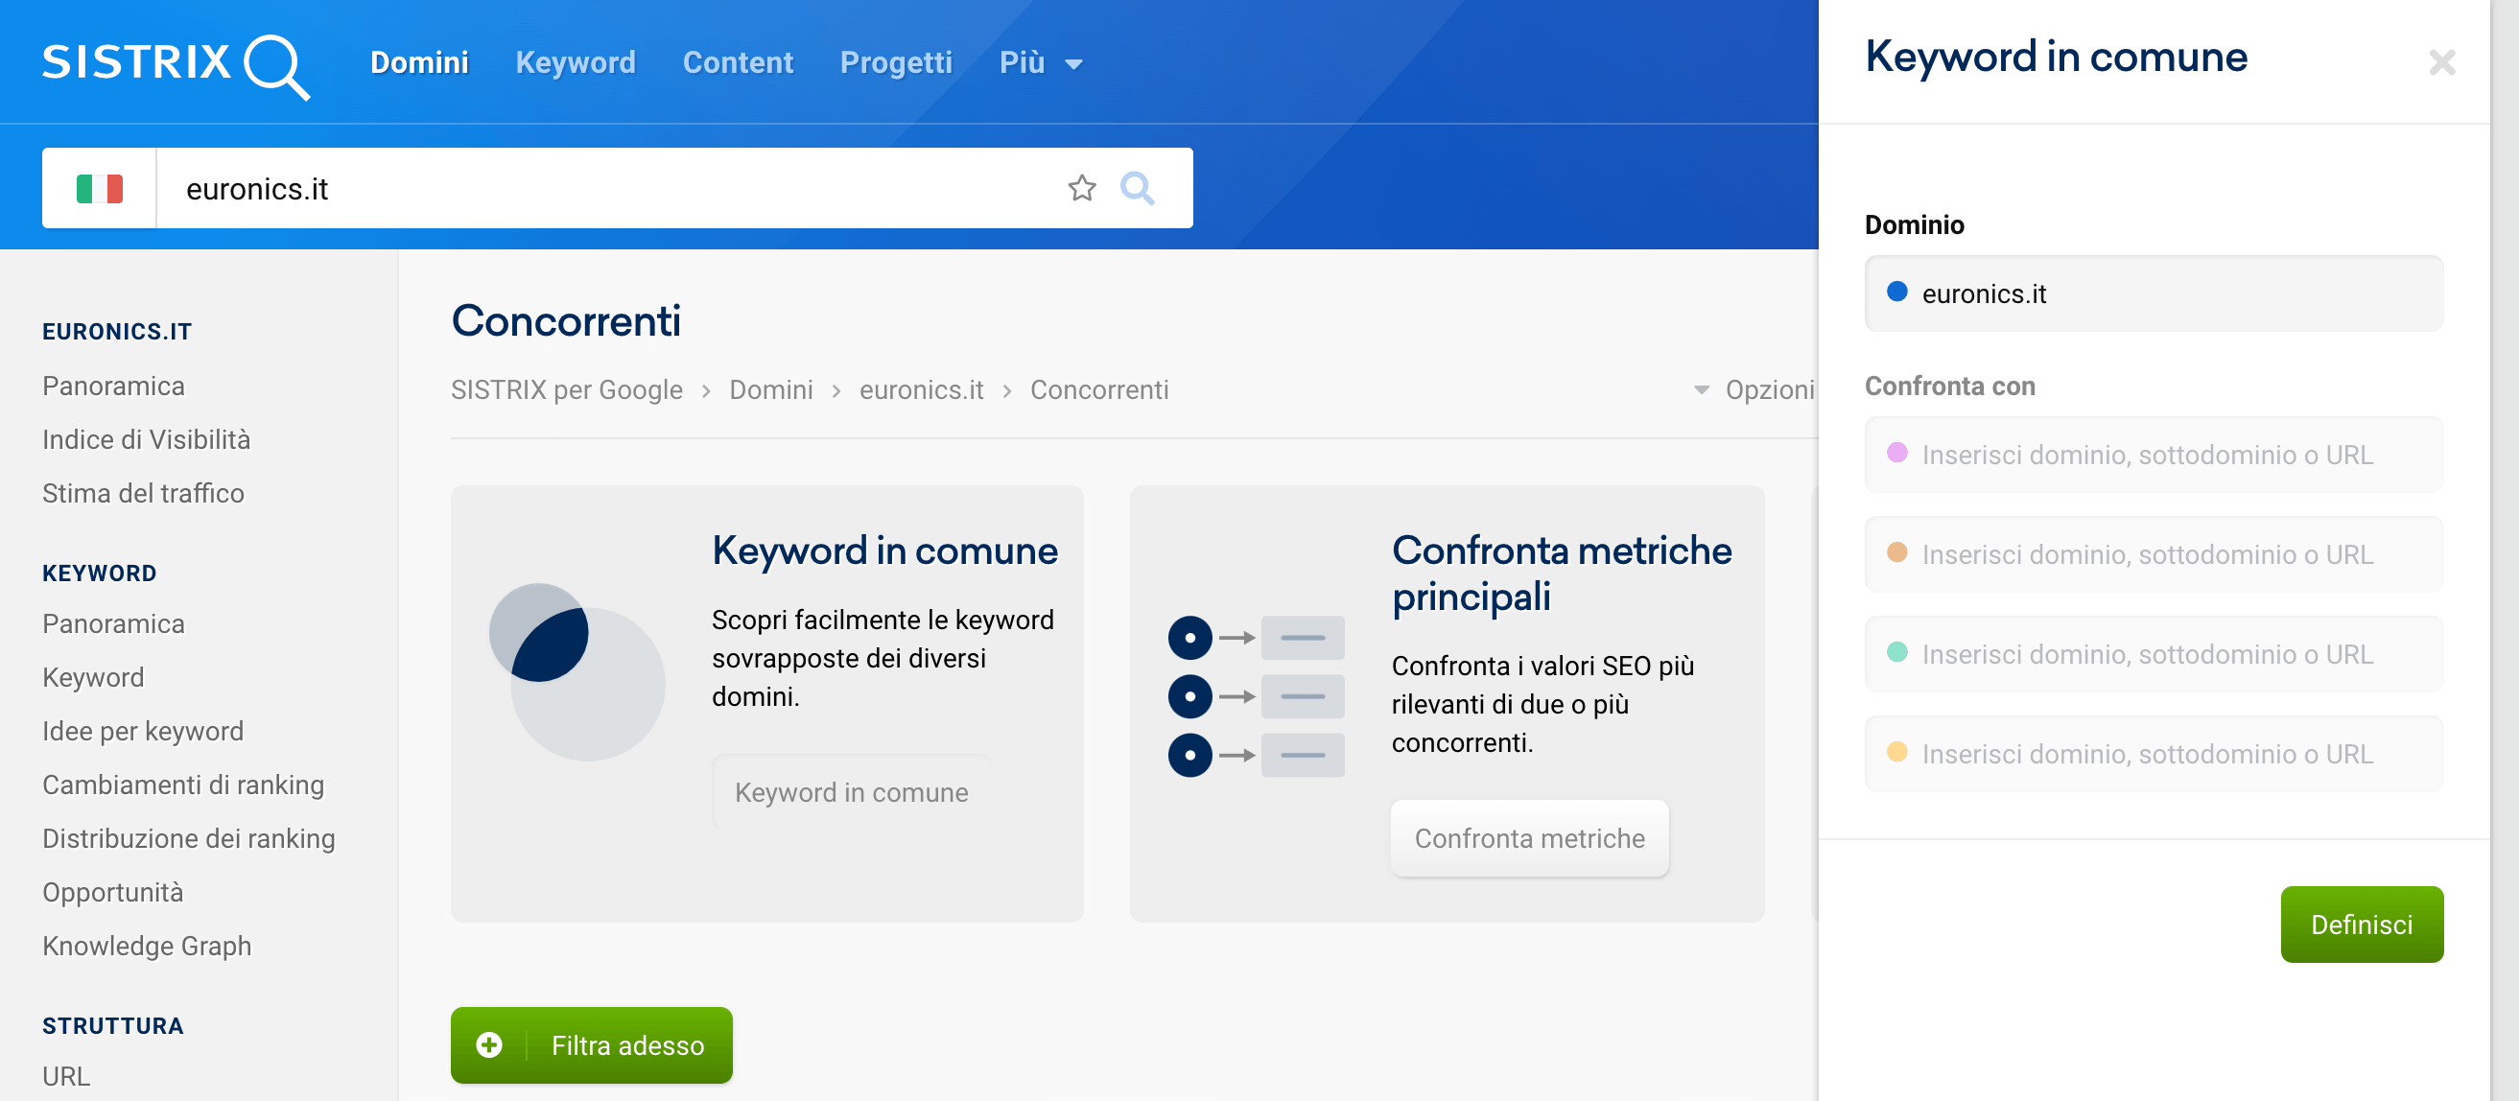This screenshot has width=2519, height=1101.
Task: Click the search magnifier icon
Action: tap(1138, 188)
